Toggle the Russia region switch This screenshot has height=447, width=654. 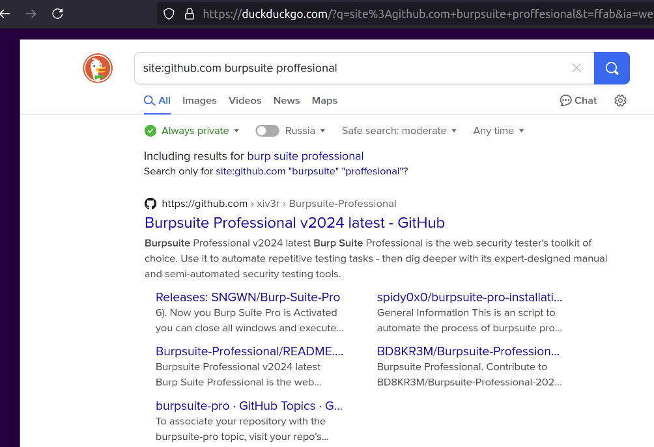267,130
